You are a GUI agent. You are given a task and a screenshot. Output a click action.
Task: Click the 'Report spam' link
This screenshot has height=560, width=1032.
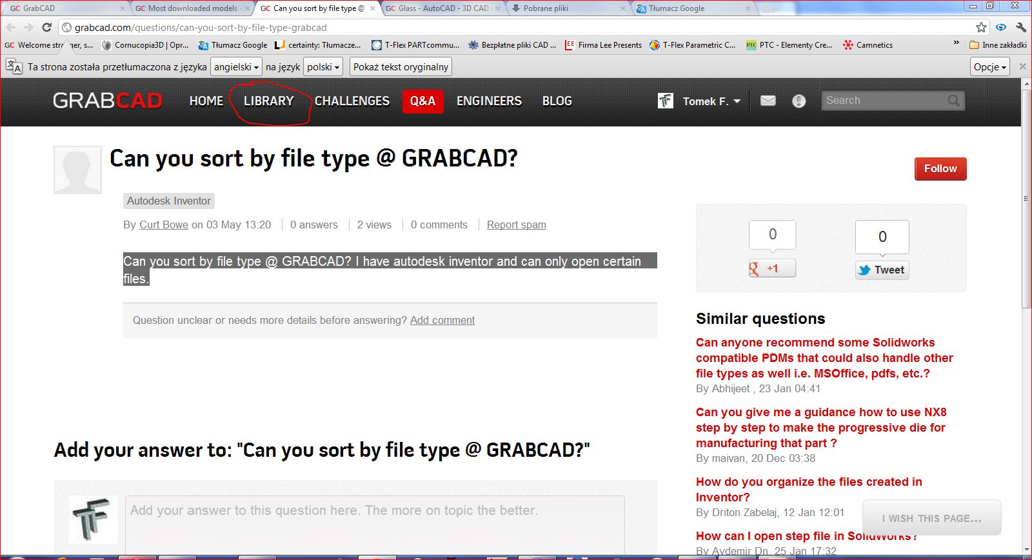click(x=516, y=225)
